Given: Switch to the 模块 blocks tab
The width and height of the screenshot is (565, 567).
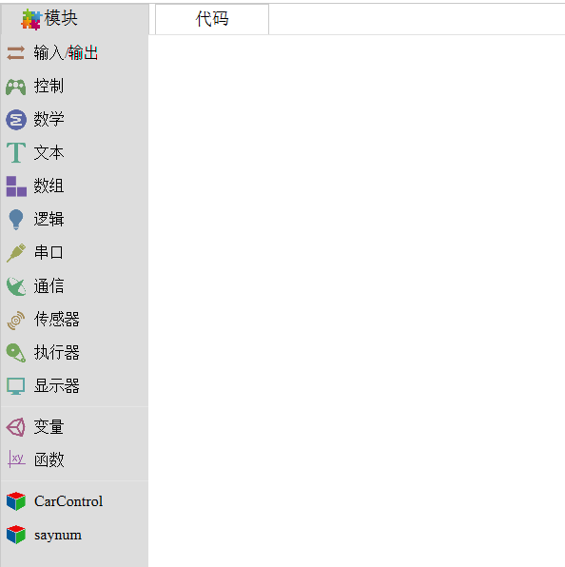Looking at the screenshot, I should click(x=75, y=19).
